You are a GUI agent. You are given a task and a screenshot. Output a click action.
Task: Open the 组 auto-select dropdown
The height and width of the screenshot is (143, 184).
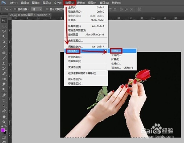(x=37, y=9)
